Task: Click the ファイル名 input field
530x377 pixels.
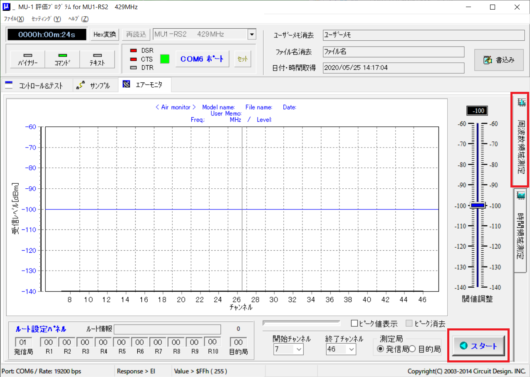Action: point(394,52)
